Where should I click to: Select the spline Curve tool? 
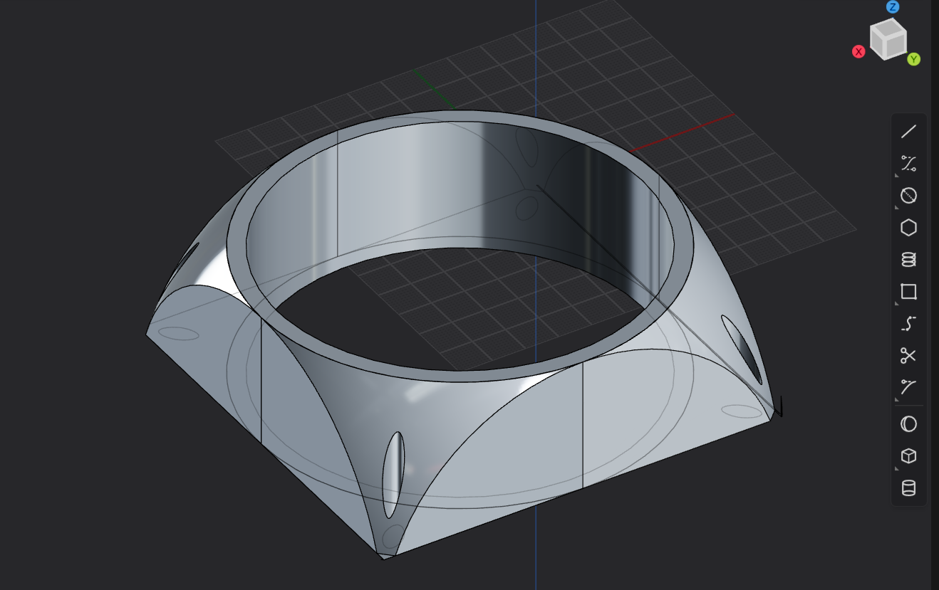[x=908, y=164]
